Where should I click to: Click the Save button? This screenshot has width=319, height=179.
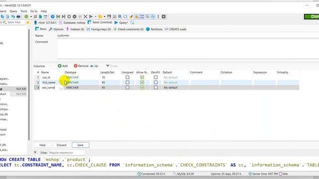80,145
